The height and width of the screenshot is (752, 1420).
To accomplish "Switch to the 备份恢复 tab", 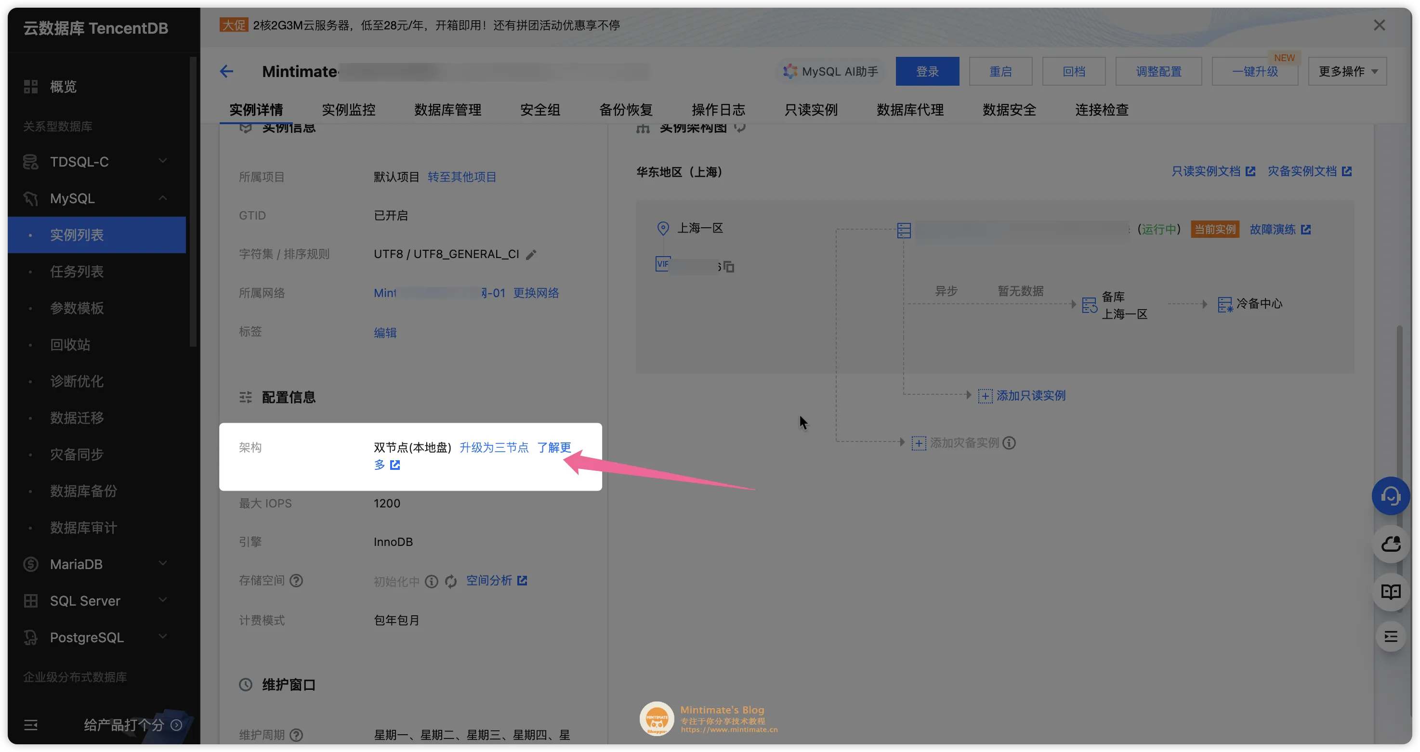I will (x=626, y=110).
